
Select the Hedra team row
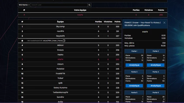(70, 55)
